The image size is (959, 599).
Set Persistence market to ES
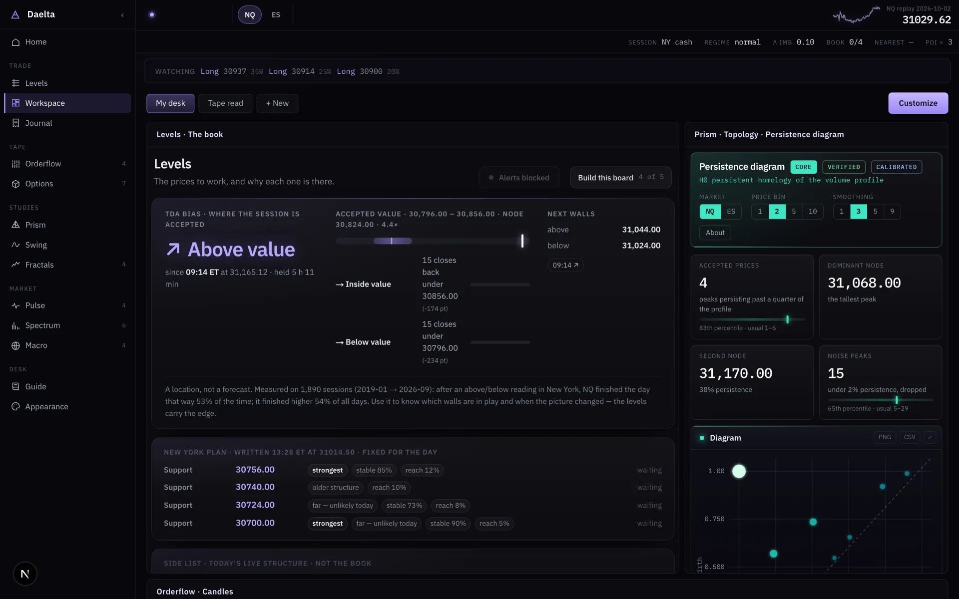tap(731, 211)
